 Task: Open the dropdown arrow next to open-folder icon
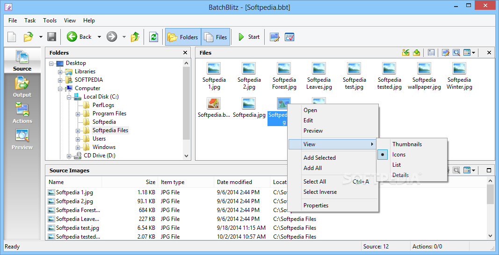pyautogui.click(x=41, y=37)
